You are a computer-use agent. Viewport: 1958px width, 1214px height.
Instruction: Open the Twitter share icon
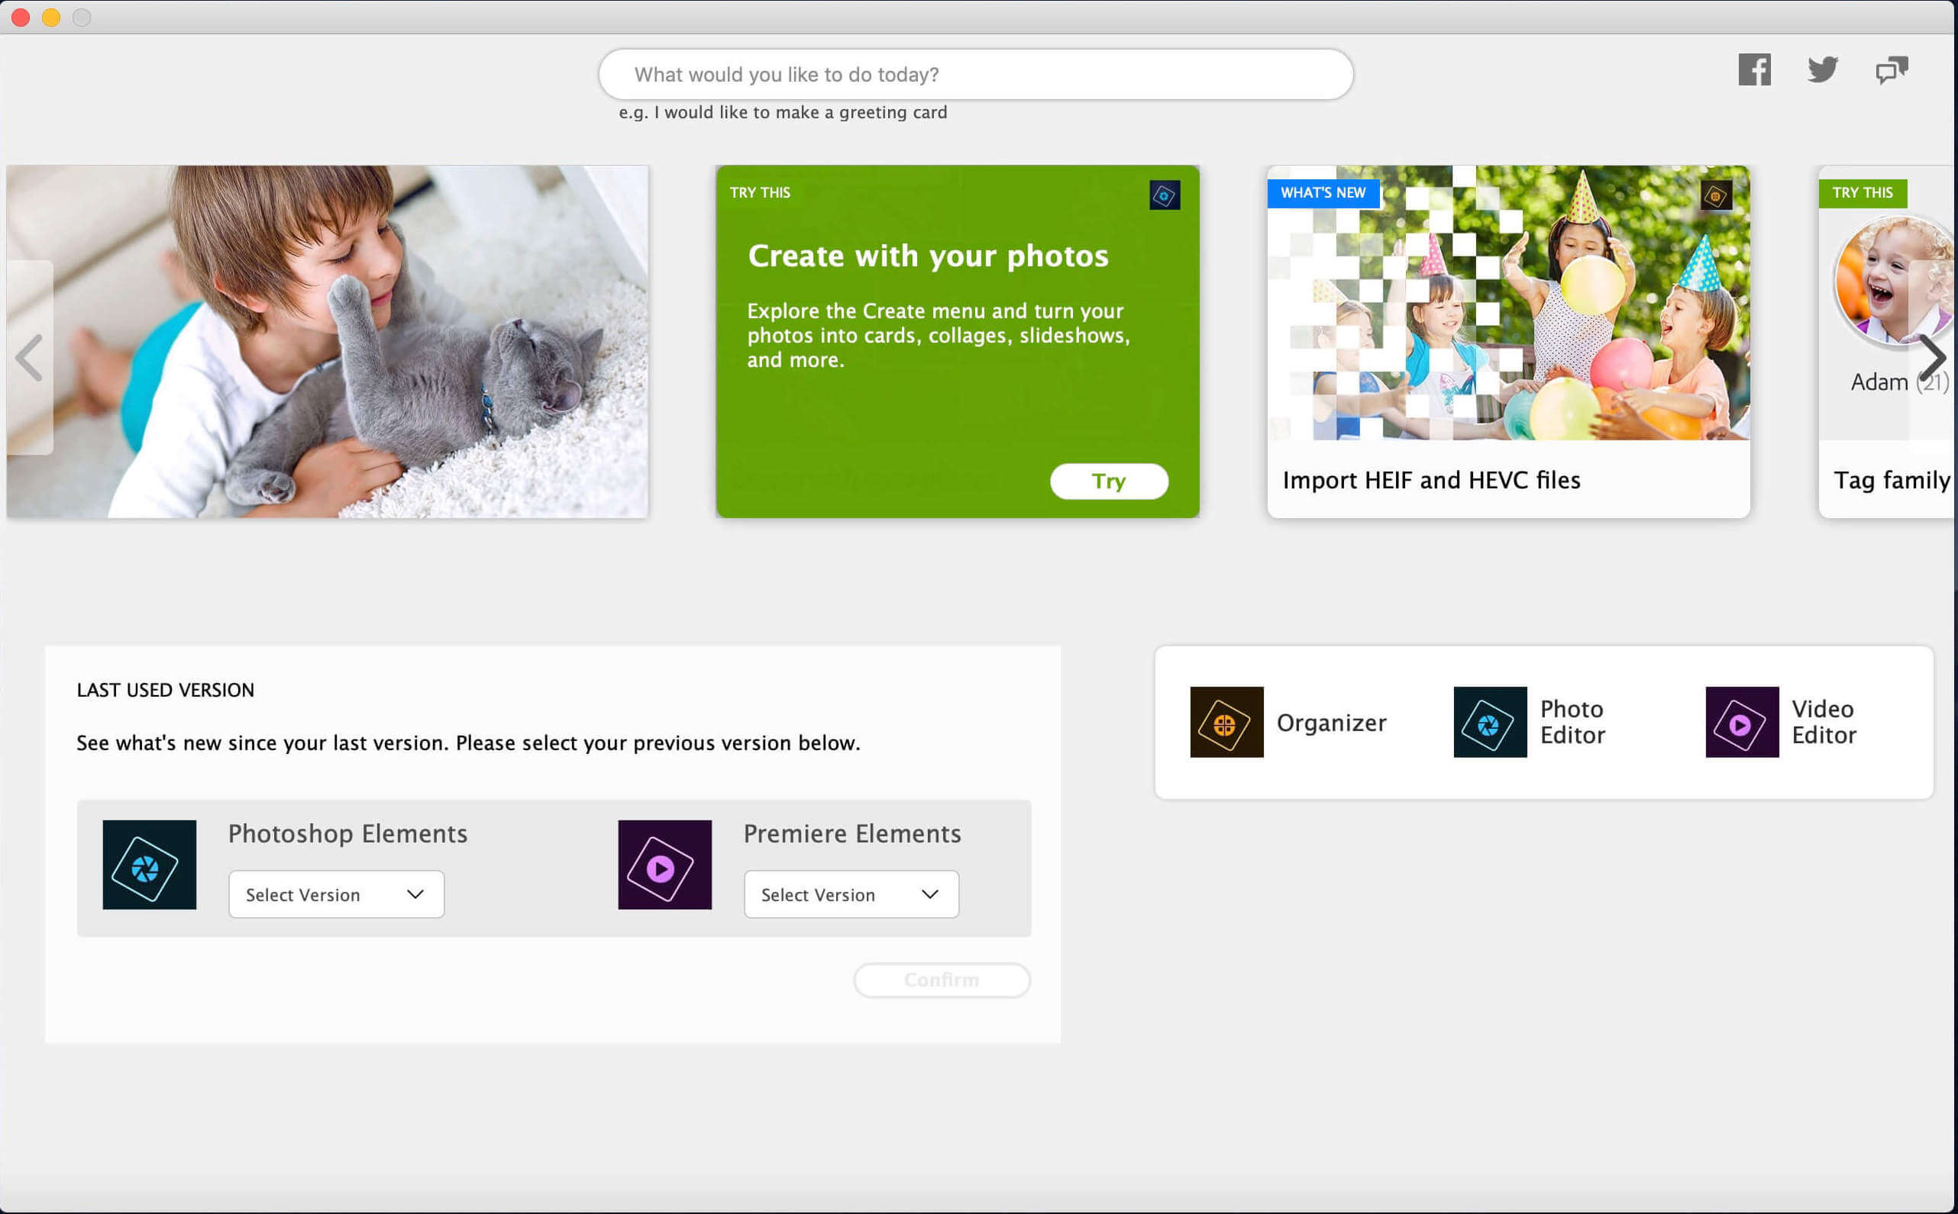1822,70
